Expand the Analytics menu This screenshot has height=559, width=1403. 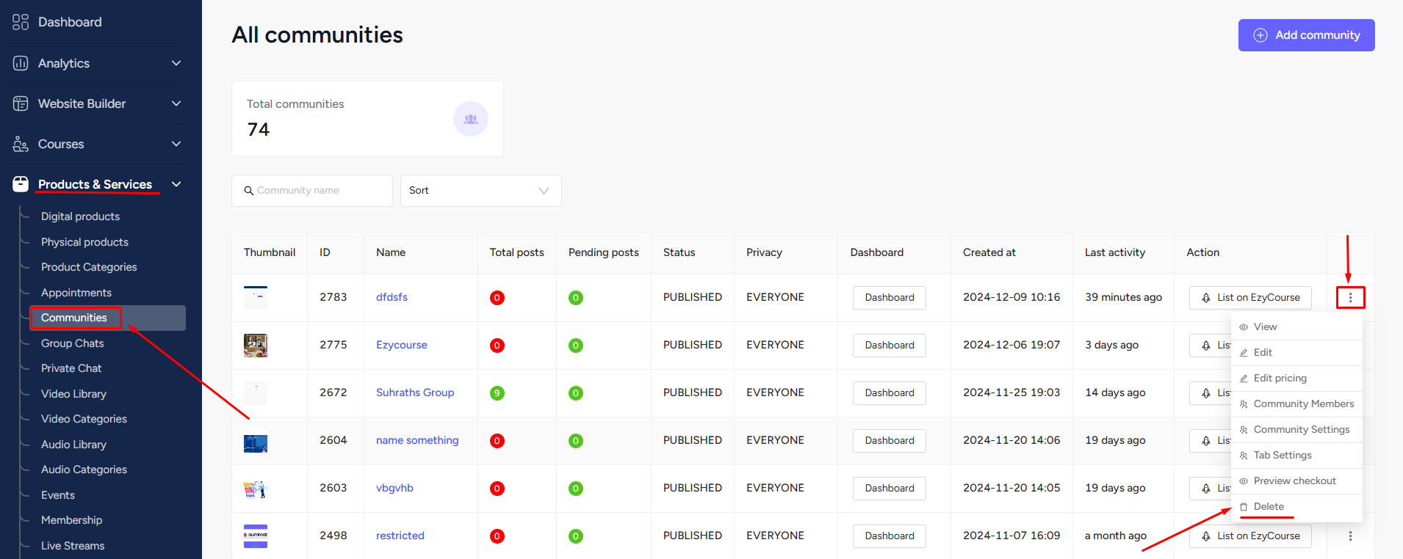(x=176, y=63)
